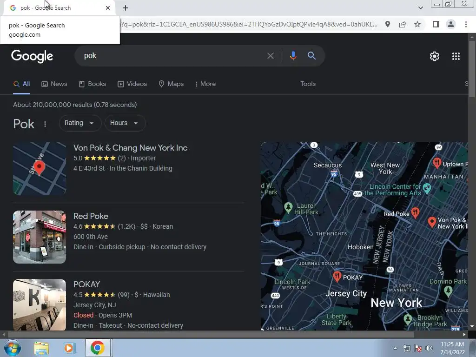Open the POKAY listing
The height and width of the screenshot is (357, 476).
(x=86, y=284)
